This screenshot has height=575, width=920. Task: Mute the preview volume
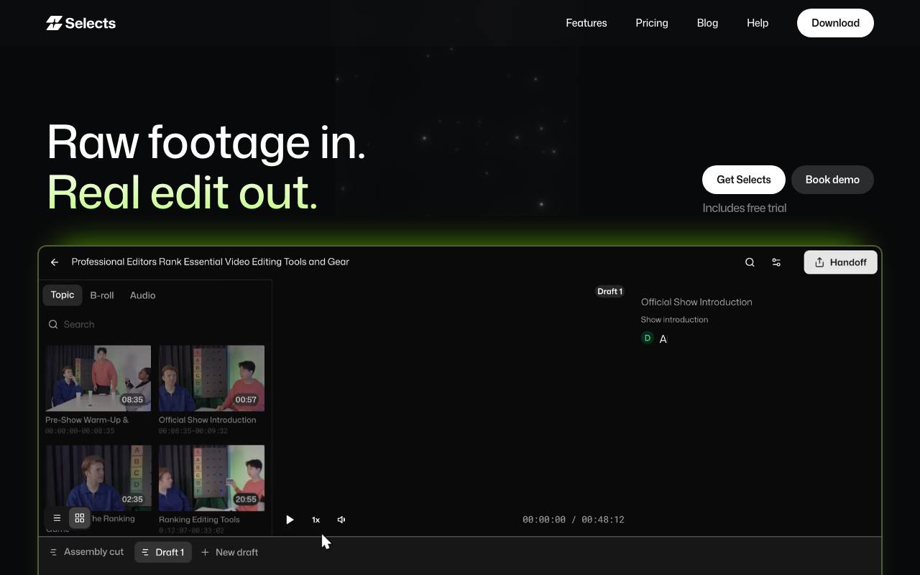coord(341,520)
